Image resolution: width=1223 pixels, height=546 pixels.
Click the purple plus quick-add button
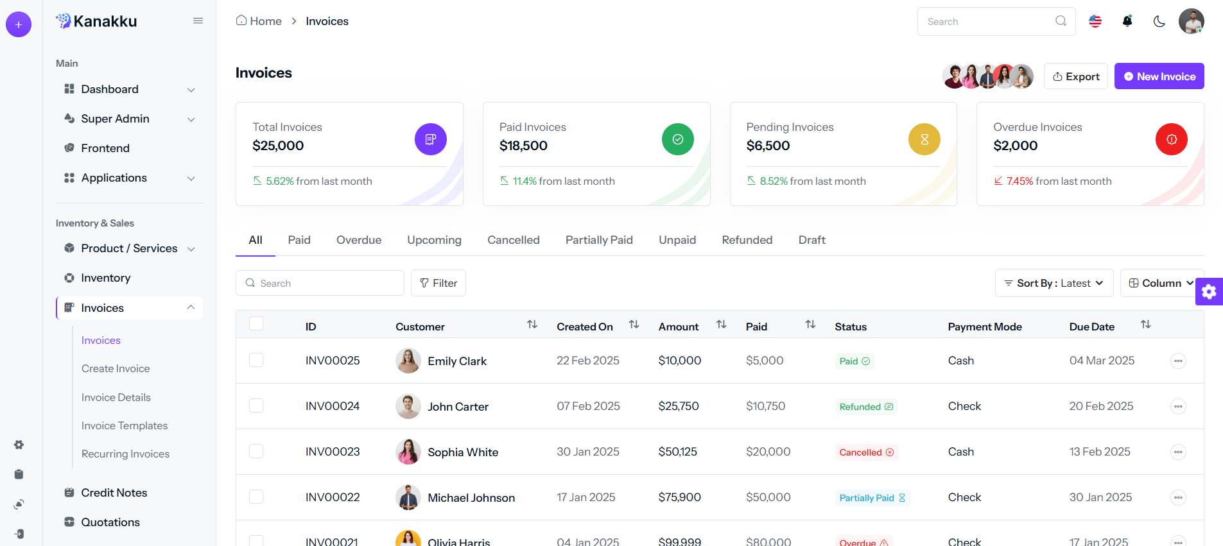coord(19,24)
